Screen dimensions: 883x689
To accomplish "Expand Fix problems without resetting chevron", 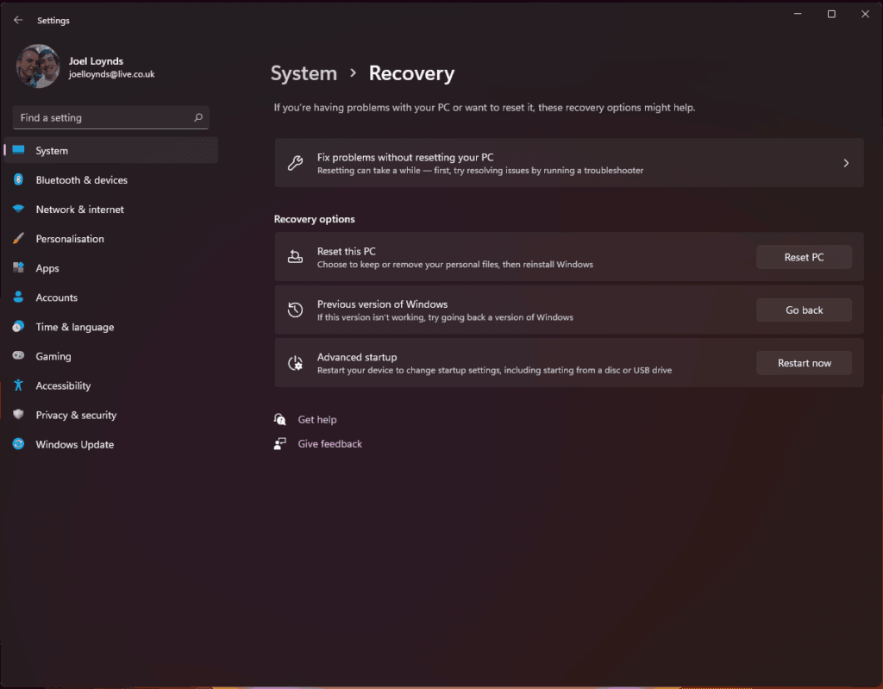I will (846, 163).
